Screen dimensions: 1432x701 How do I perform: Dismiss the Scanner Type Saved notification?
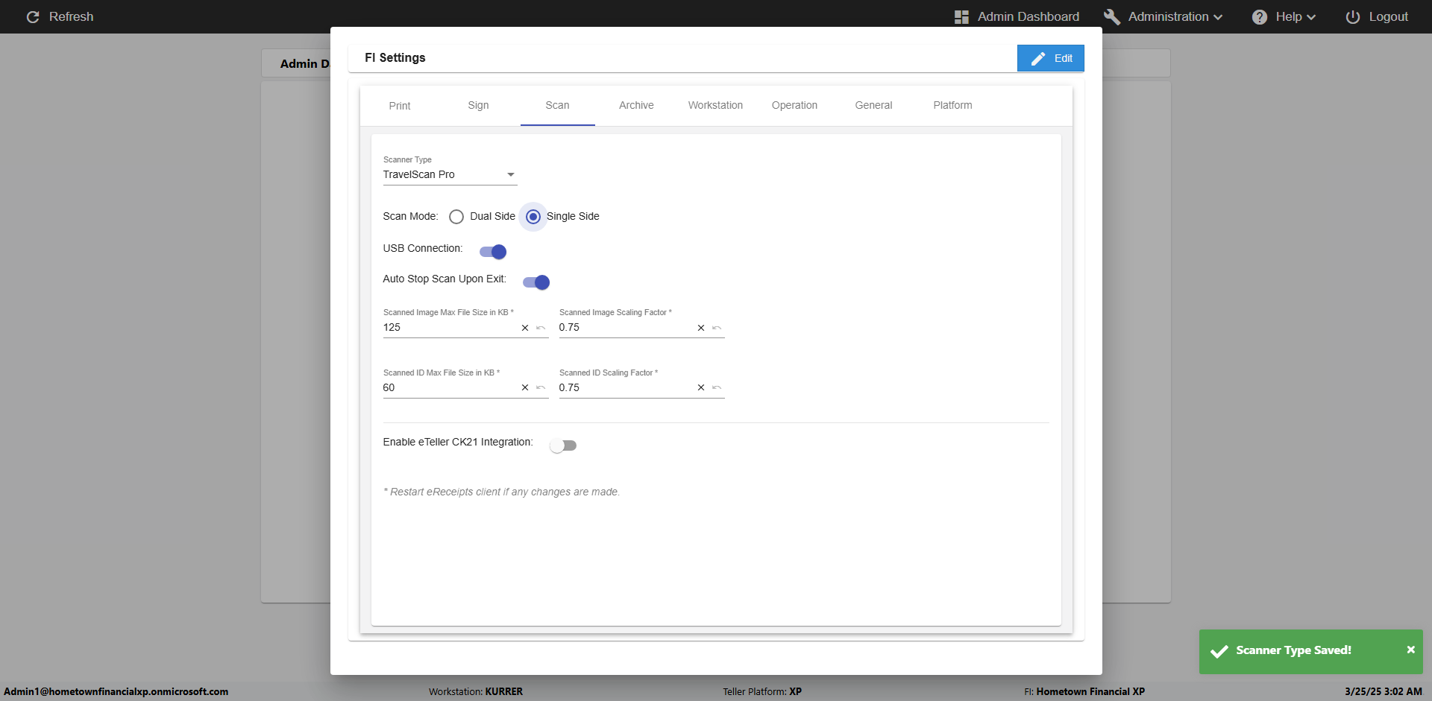click(x=1410, y=650)
